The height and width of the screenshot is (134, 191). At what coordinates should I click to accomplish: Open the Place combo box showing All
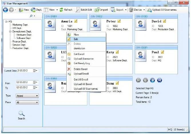(27, 103)
